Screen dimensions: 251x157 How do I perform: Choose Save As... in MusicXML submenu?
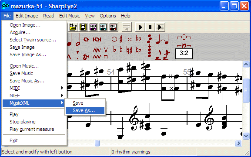pyautogui.click(x=85, y=110)
